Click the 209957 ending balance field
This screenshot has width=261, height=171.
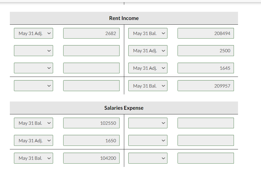click(205, 85)
